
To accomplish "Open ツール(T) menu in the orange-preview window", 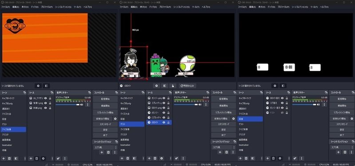I will pos(77,7).
